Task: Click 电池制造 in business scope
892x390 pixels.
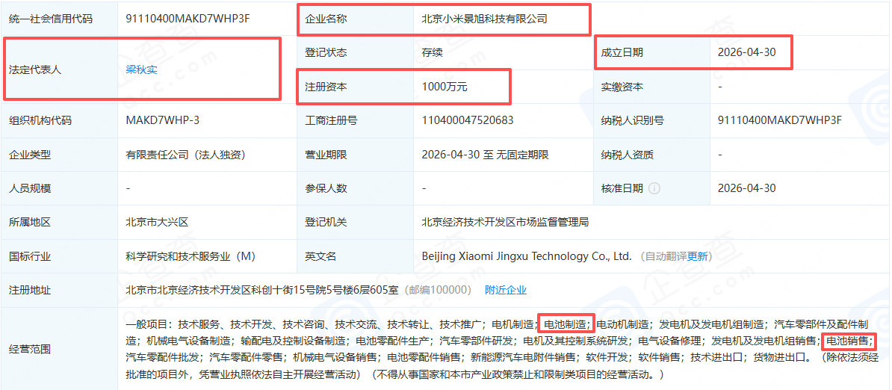Action: [x=566, y=324]
